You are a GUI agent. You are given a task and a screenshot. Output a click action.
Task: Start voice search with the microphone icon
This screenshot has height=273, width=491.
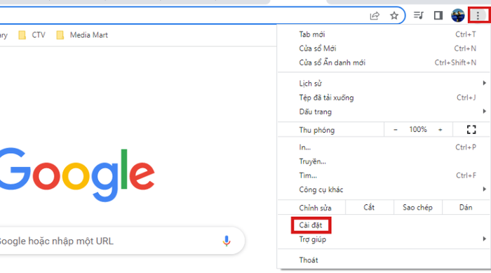coord(227,241)
